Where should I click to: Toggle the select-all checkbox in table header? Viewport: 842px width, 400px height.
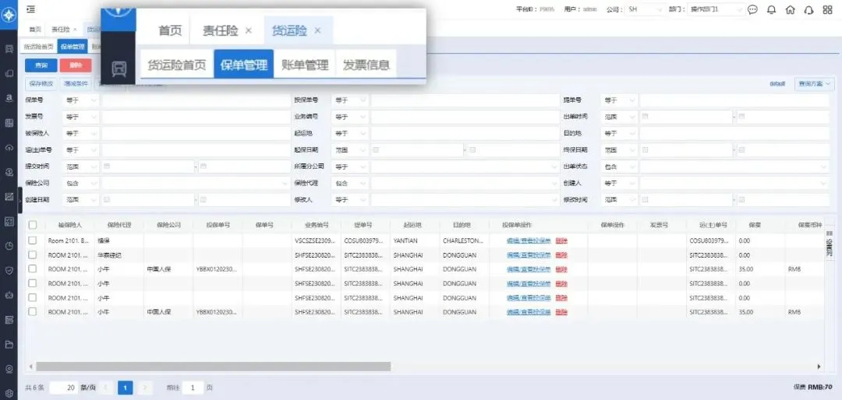click(33, 225)
